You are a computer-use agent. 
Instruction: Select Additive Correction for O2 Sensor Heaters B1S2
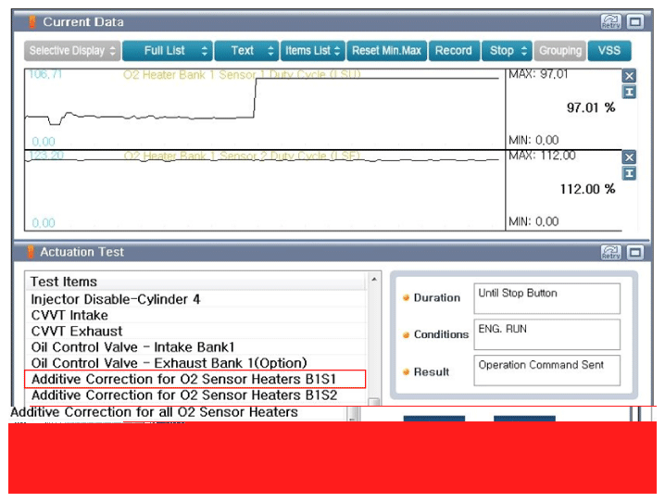pos(184,395)
